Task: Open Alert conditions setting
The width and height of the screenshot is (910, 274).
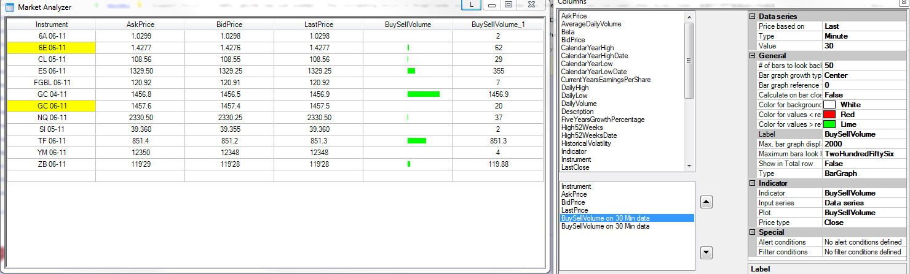Action: [x=866, y=242]
